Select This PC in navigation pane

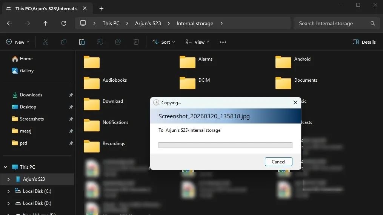(x=24, y=167)
